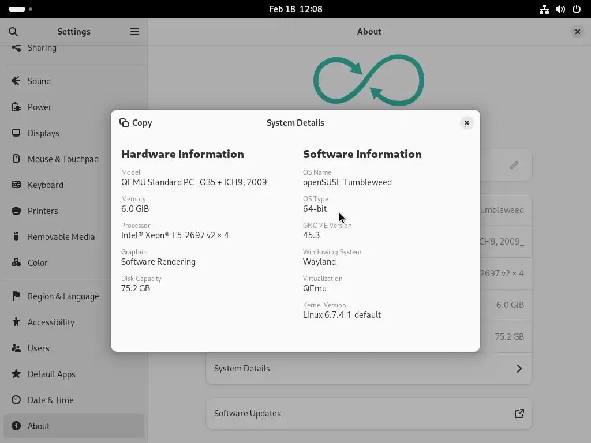Image resolution: width=591 pixels, height=443 pixels.
Task: Close the System Details dialog
Action: (x=466, y=123)
